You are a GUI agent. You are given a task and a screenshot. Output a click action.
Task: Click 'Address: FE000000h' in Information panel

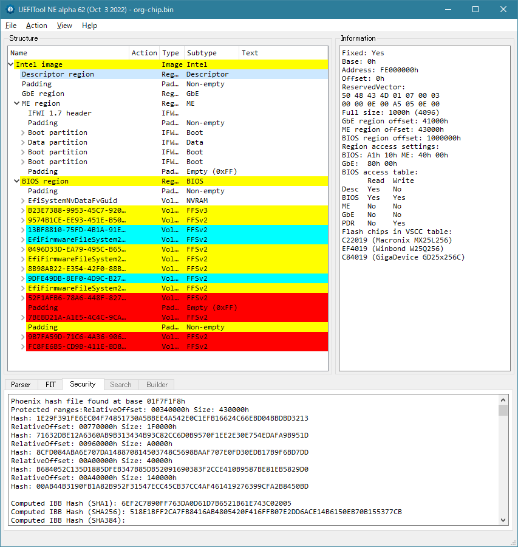point(380,70)
